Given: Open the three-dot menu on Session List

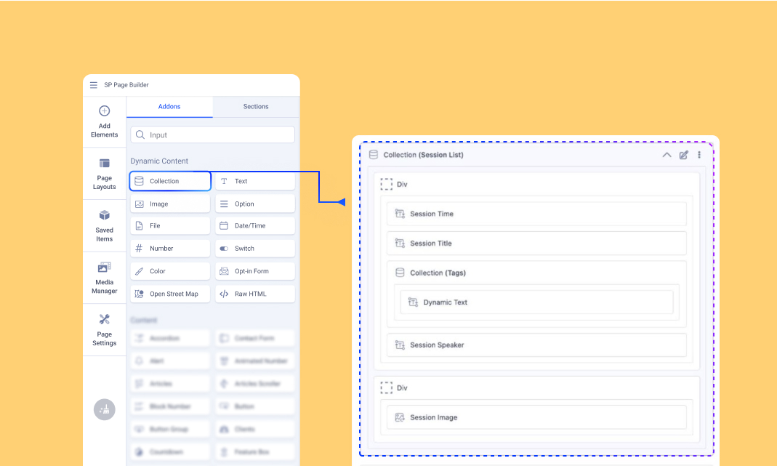Looking at the screenshot, I should tap(699, 155).
